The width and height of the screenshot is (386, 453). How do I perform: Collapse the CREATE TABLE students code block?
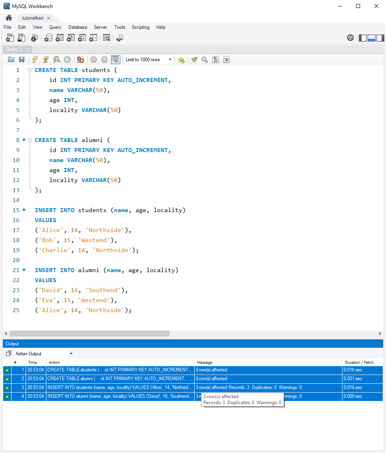(30, 70)
